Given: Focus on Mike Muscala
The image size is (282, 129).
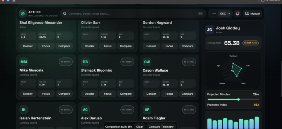Looking at the screenshot, I should coord(46,94).
